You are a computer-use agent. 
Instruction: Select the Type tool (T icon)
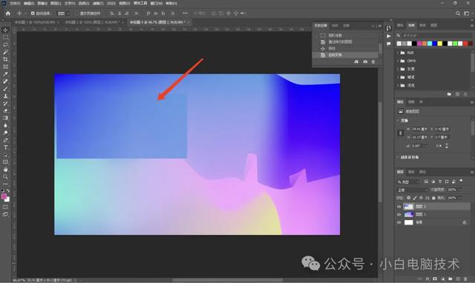(5, 147)
